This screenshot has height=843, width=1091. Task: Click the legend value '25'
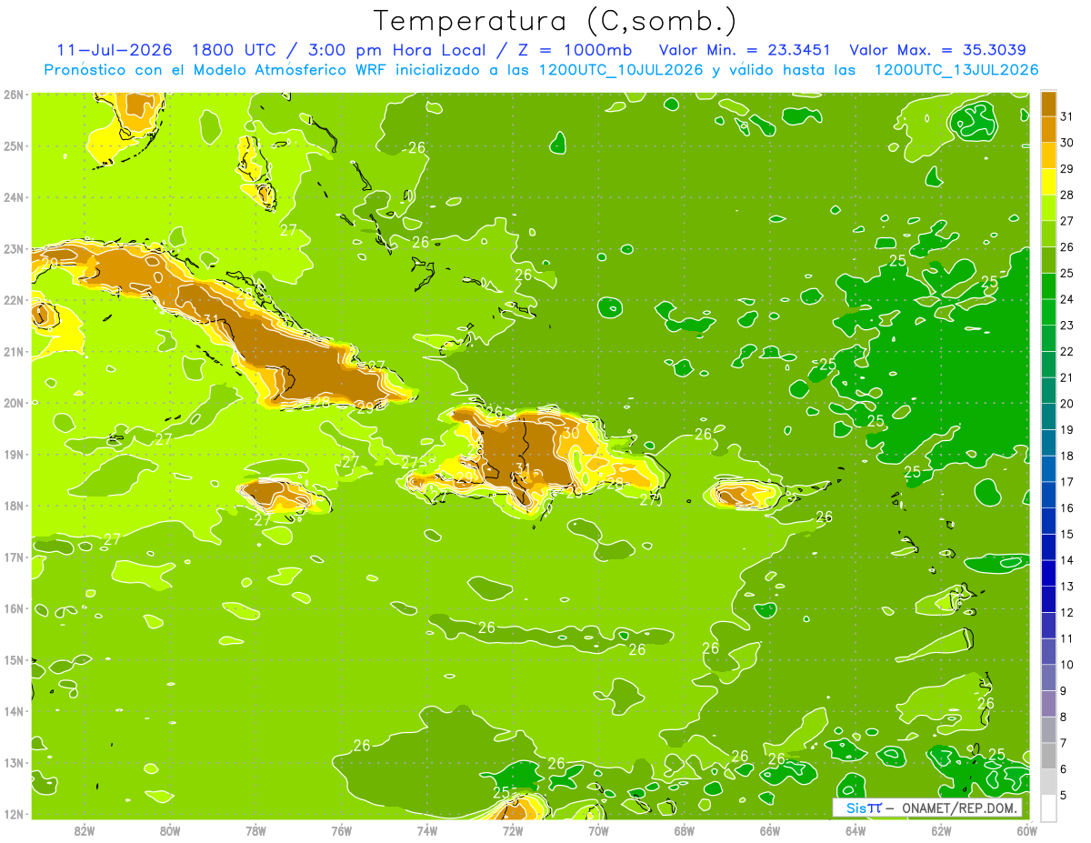tap(1066, 273)
